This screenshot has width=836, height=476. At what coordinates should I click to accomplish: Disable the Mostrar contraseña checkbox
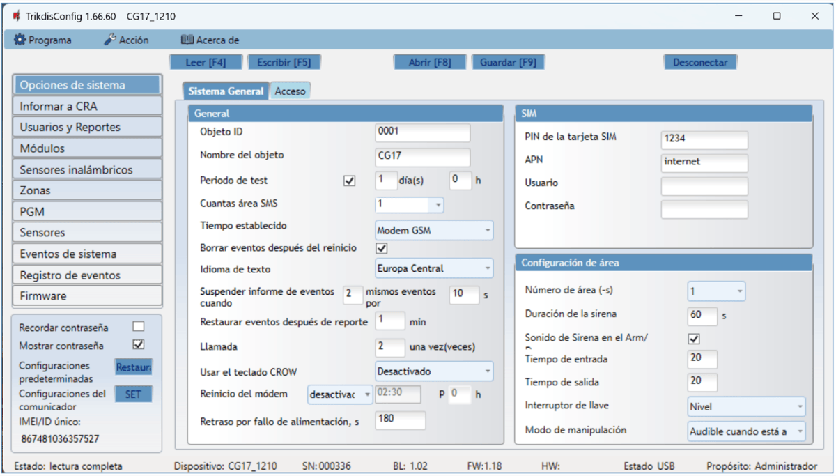pos(139,345)
